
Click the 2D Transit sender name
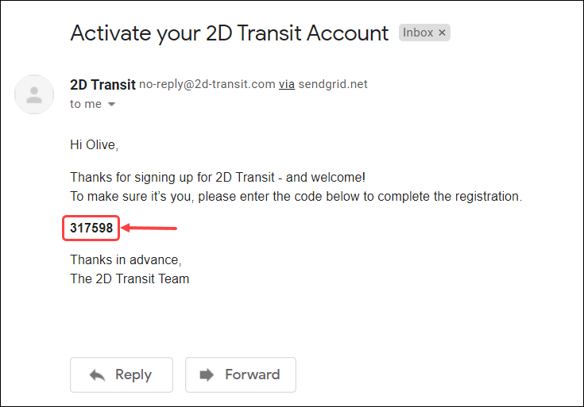tap(102, 85)
